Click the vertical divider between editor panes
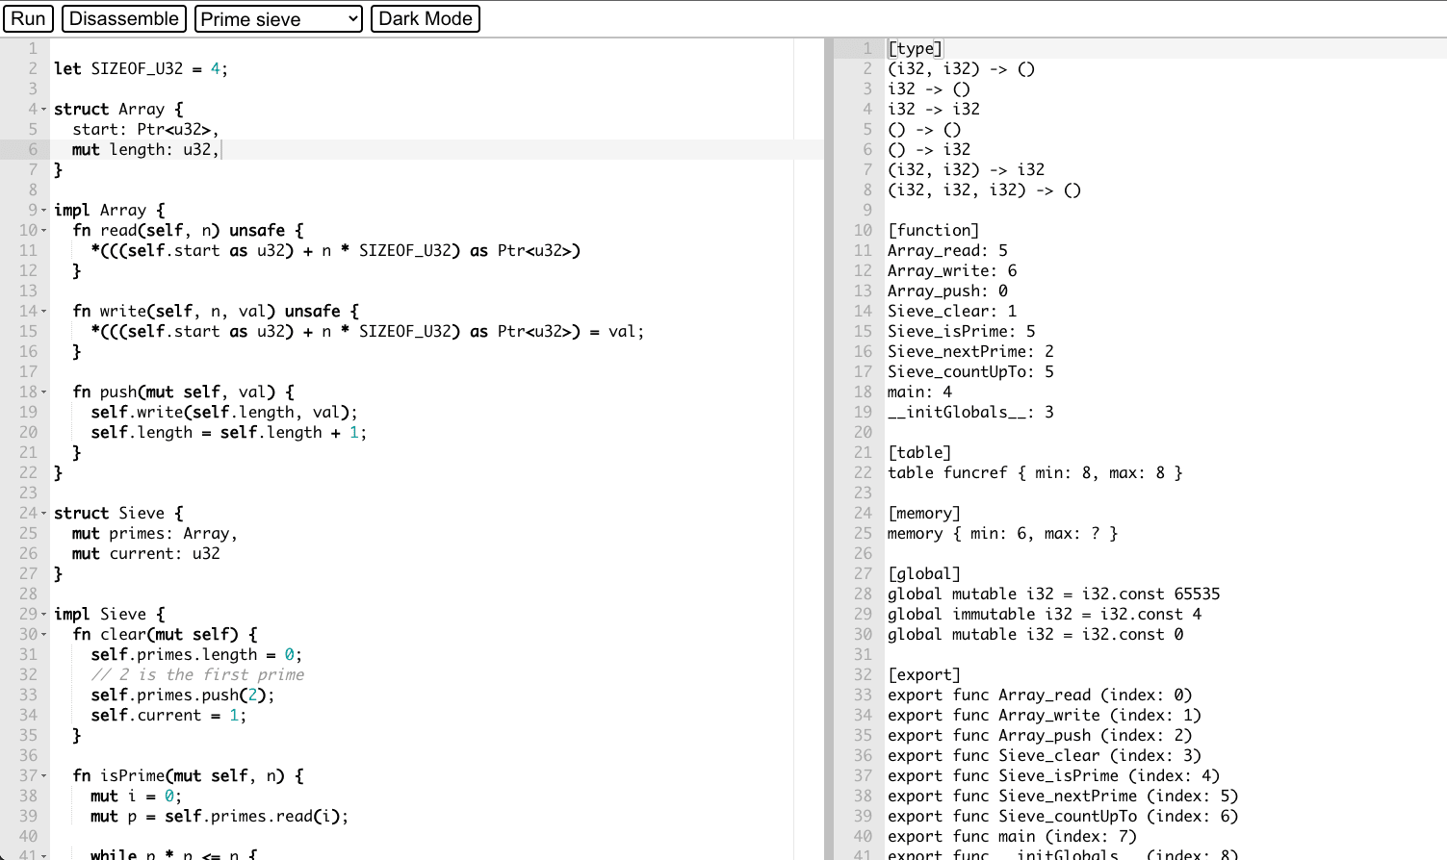The image size is (1447, 860). (x=829, y=448)
